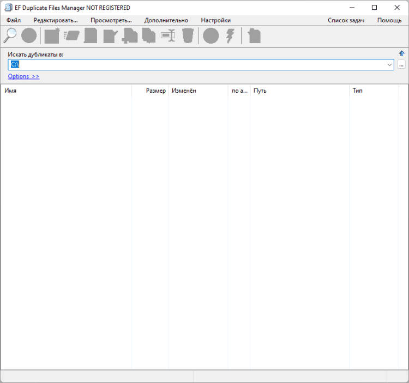Click the two pages with plus icon
This screenshot has width=409, height=383.
130,36
